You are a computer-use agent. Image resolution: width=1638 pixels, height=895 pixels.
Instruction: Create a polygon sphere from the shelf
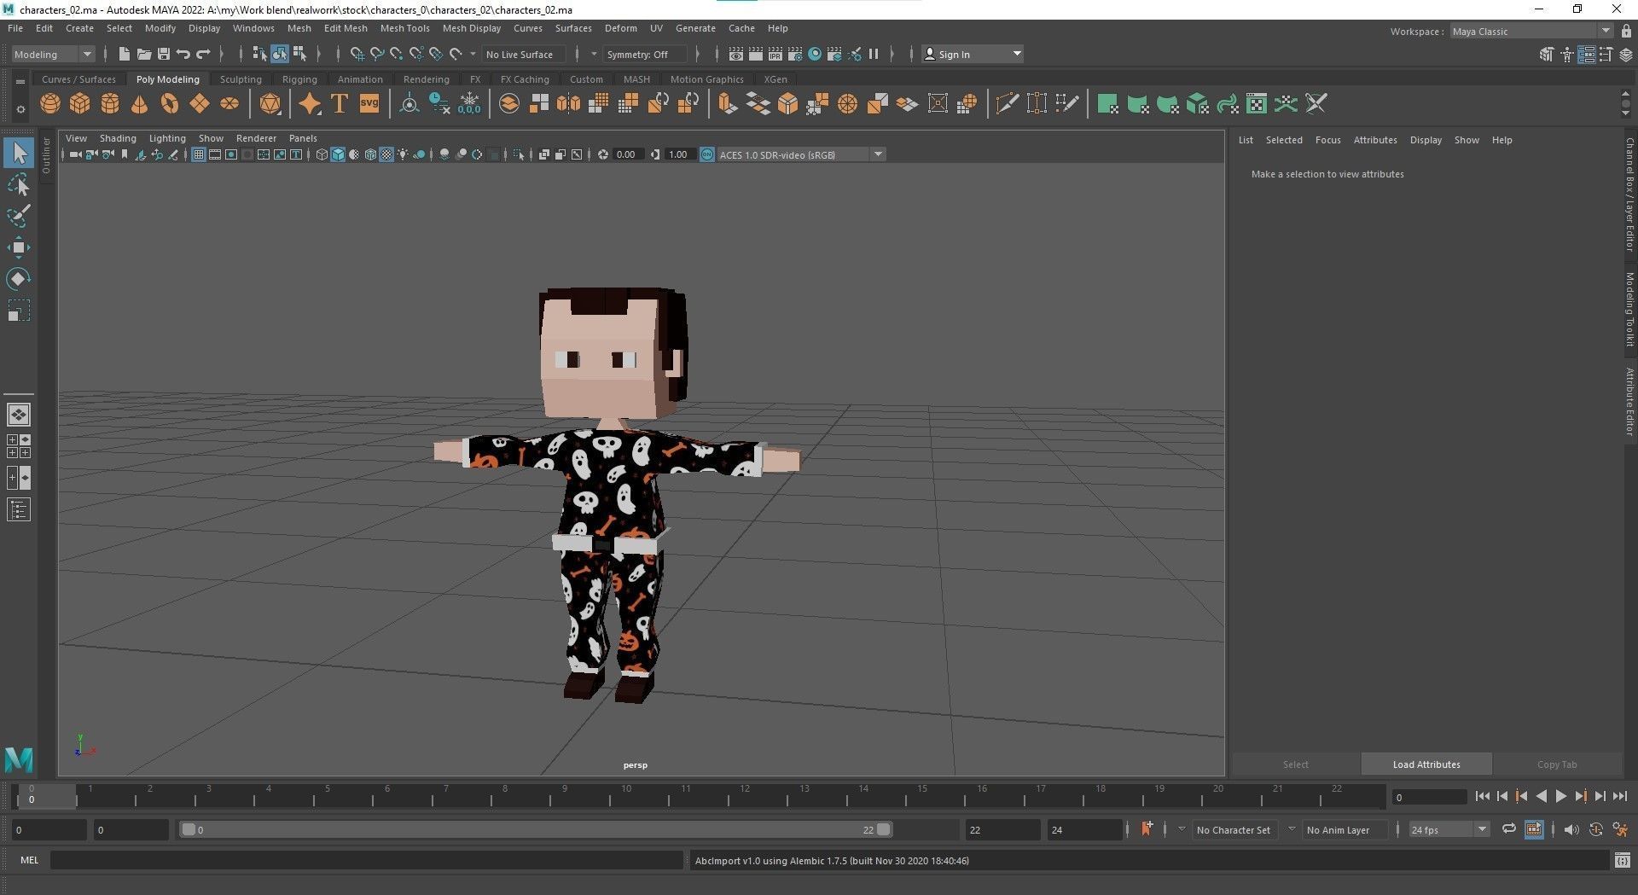point(50,104)
